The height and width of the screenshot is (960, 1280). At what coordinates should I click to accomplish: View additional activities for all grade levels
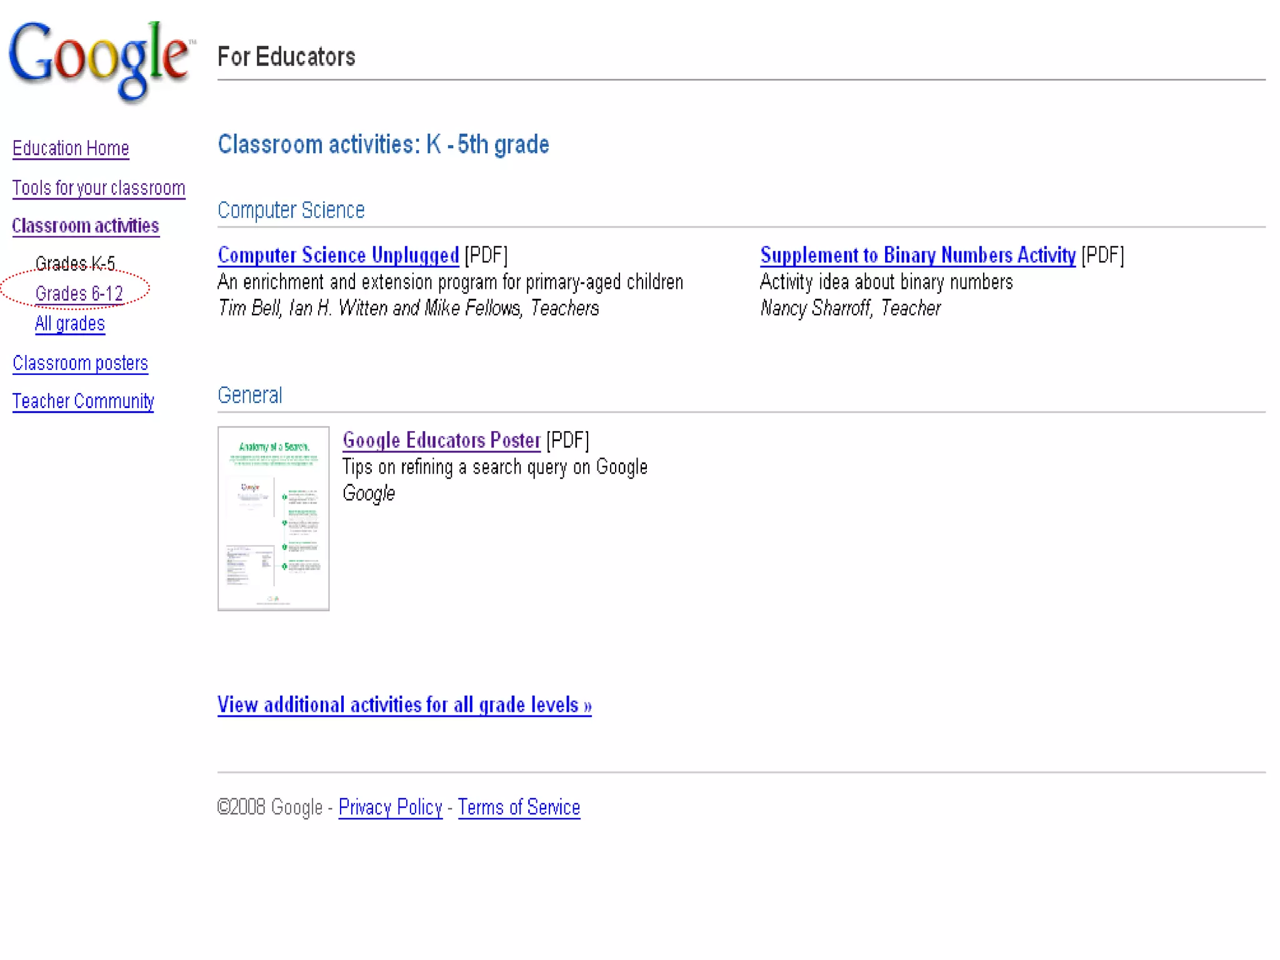point(404,705)
